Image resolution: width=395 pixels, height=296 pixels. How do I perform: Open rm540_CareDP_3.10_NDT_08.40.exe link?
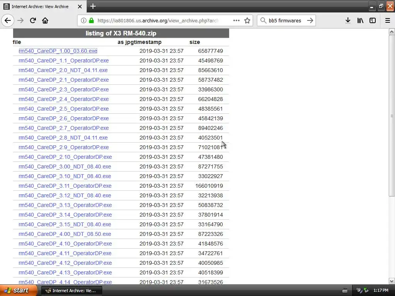(x=65, y=176)
